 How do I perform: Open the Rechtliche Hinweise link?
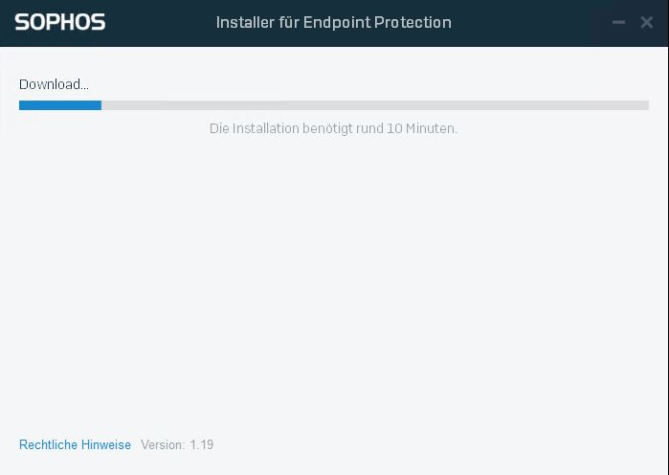75,444
